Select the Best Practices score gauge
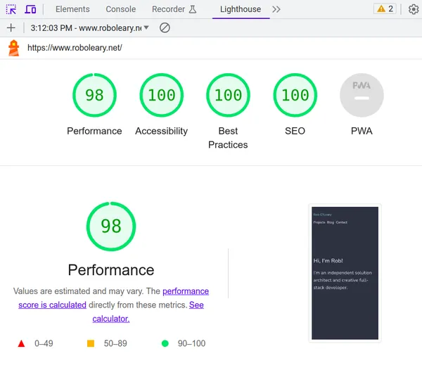 (x=228, y=95)
